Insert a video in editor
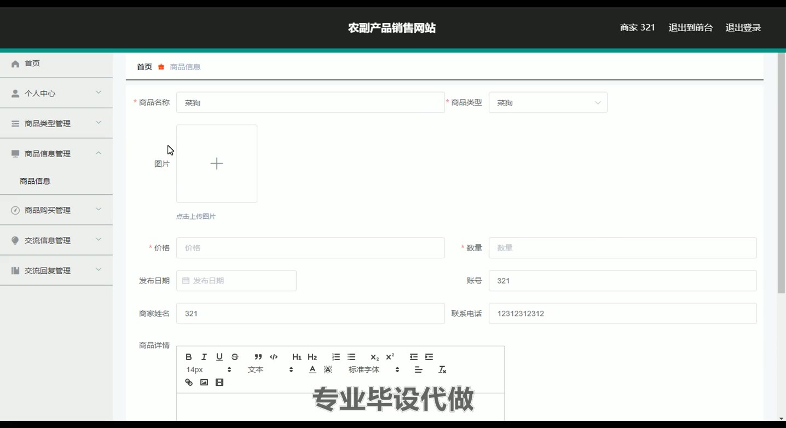Image resolution: width=786 pixels, height=428 pixels. (219, 383)
